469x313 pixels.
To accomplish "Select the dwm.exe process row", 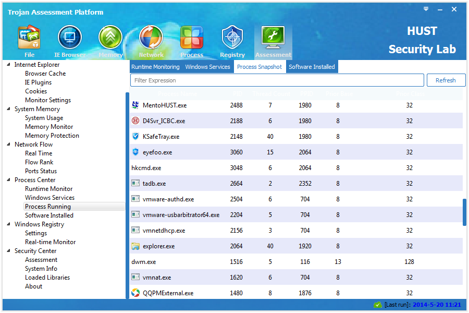I will [x=296, y=261].
